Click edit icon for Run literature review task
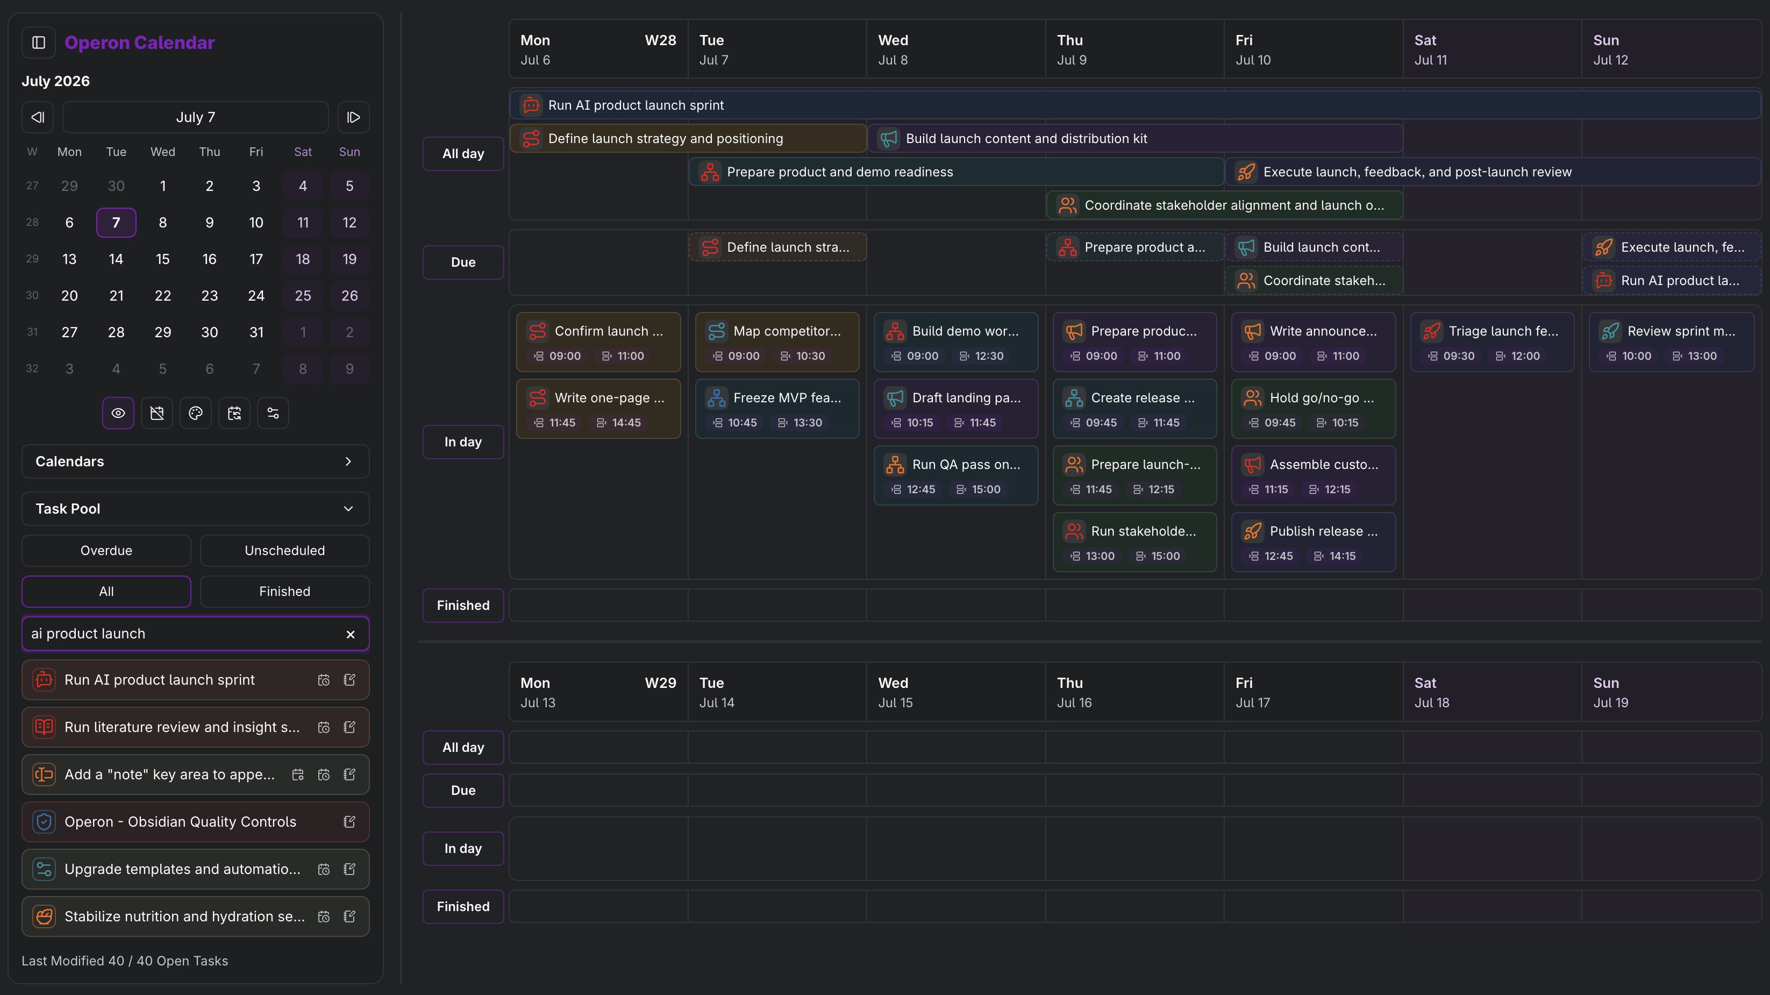This screenshot has width=1770, height=995. pos(349,727)
